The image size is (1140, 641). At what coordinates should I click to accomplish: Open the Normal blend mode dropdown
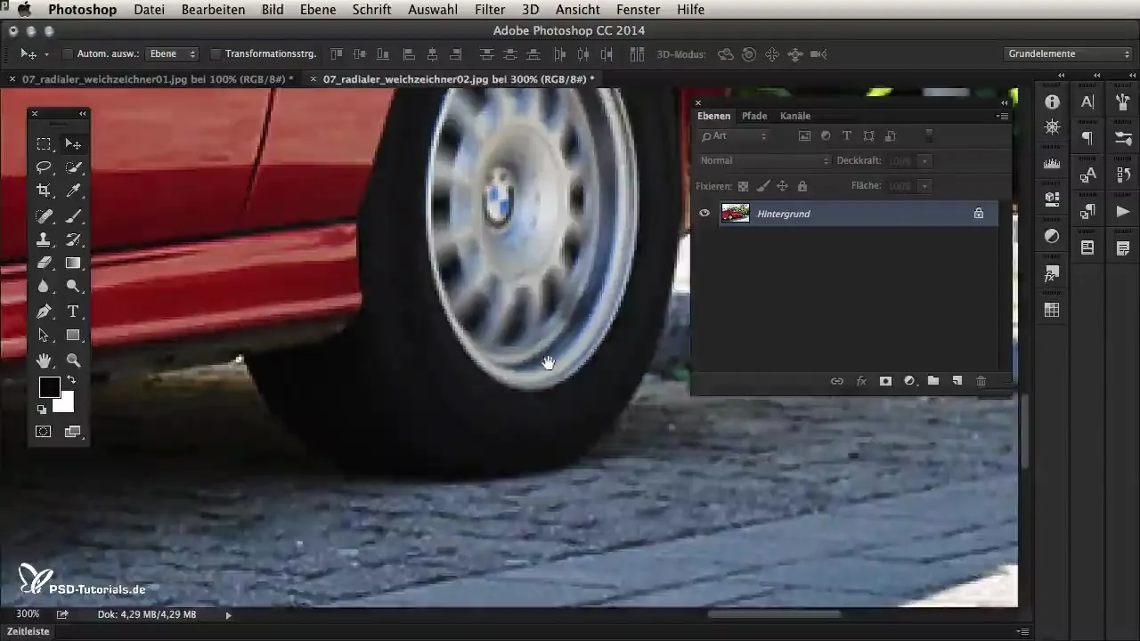coord(764,161)
